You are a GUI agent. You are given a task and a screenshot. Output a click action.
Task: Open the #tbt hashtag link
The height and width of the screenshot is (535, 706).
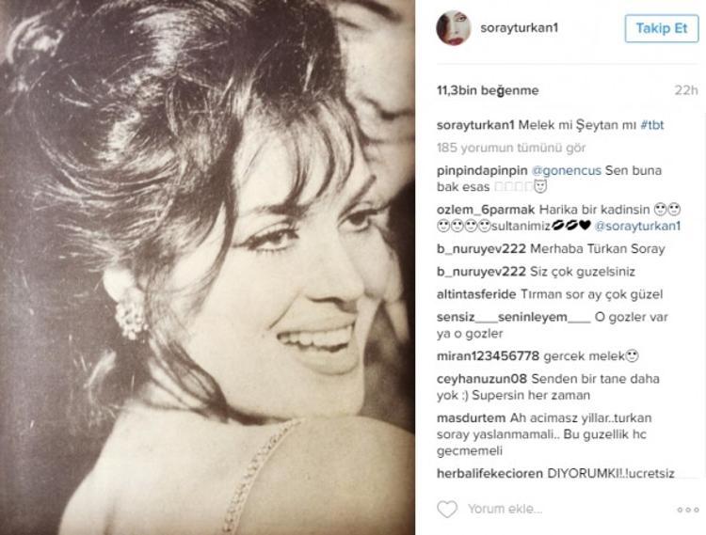pyautogui.click(x=652, y=125)
